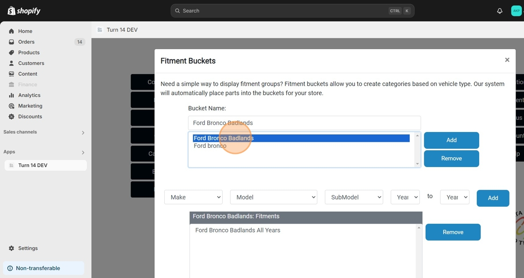Click the Finance bank icon

click(11, 85)
